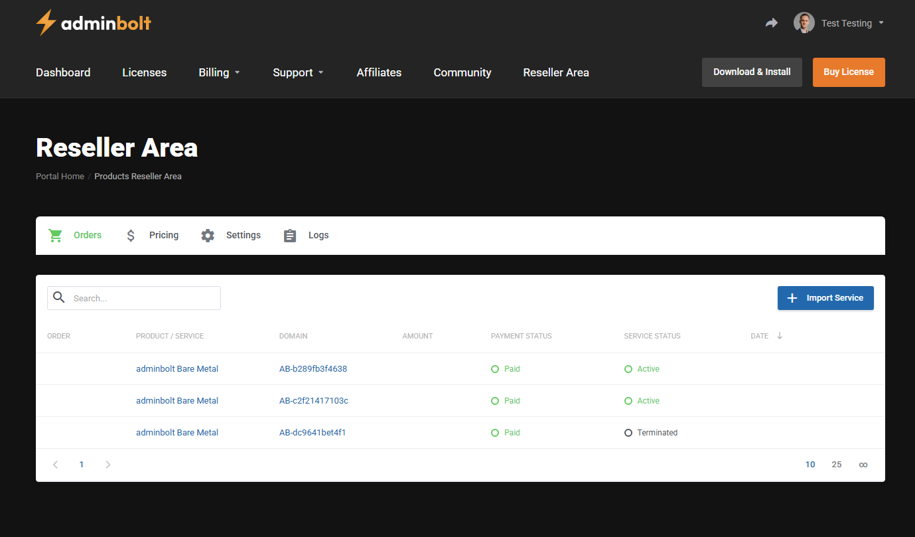Click the Download & Install button
This screenshot has width=915, height=537.
click(x=752, y=72)
